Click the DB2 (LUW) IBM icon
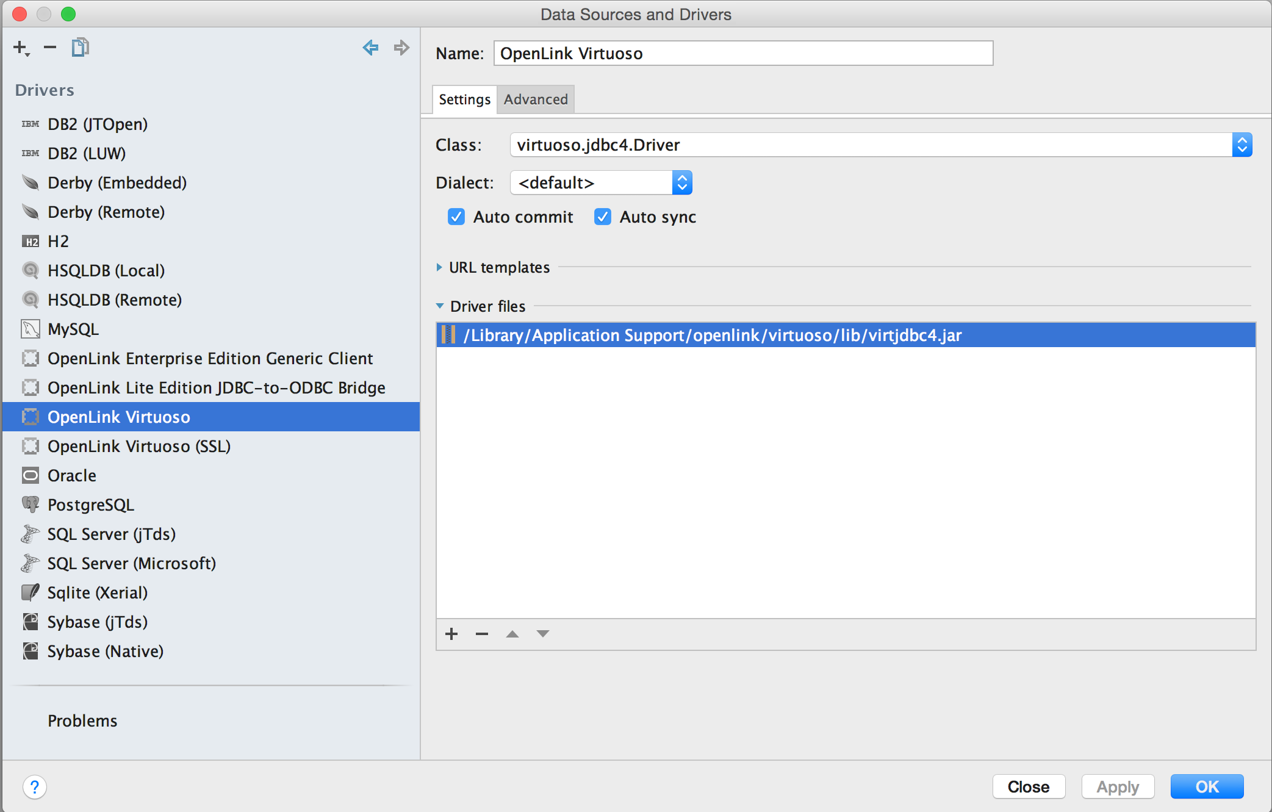Image resolution: width=1272 pixels, height=812 pixels. point(31,153)
